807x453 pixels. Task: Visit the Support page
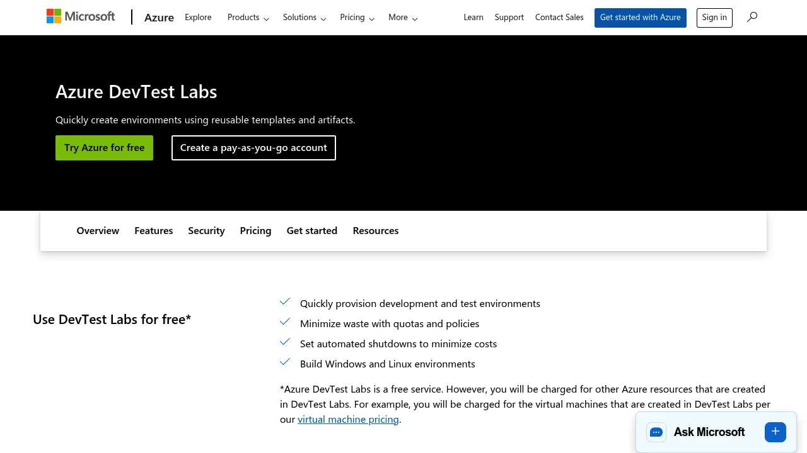[x=509, y=18]
